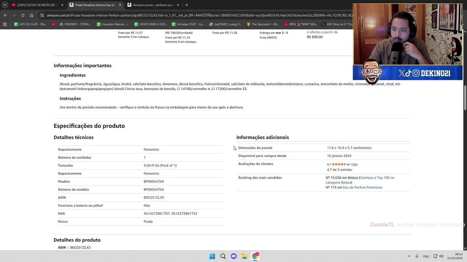This screenshot has height=262, width=467.
Task: Close the SUSTOS DE MOTO tab
Action: [x=62, y=5]
